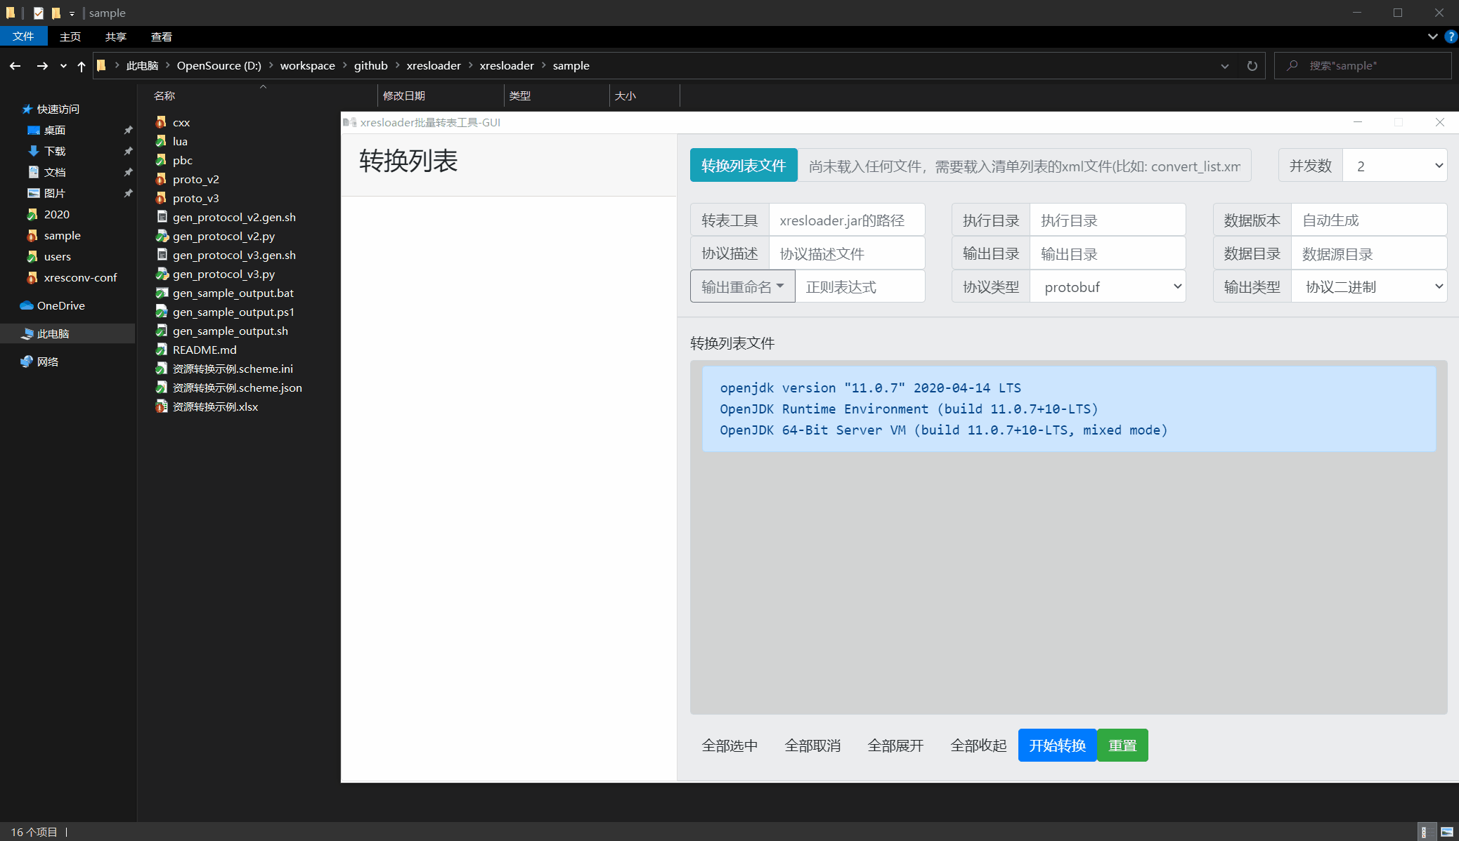Click the 开始转换 green start button icon

tap(1056, 745)
